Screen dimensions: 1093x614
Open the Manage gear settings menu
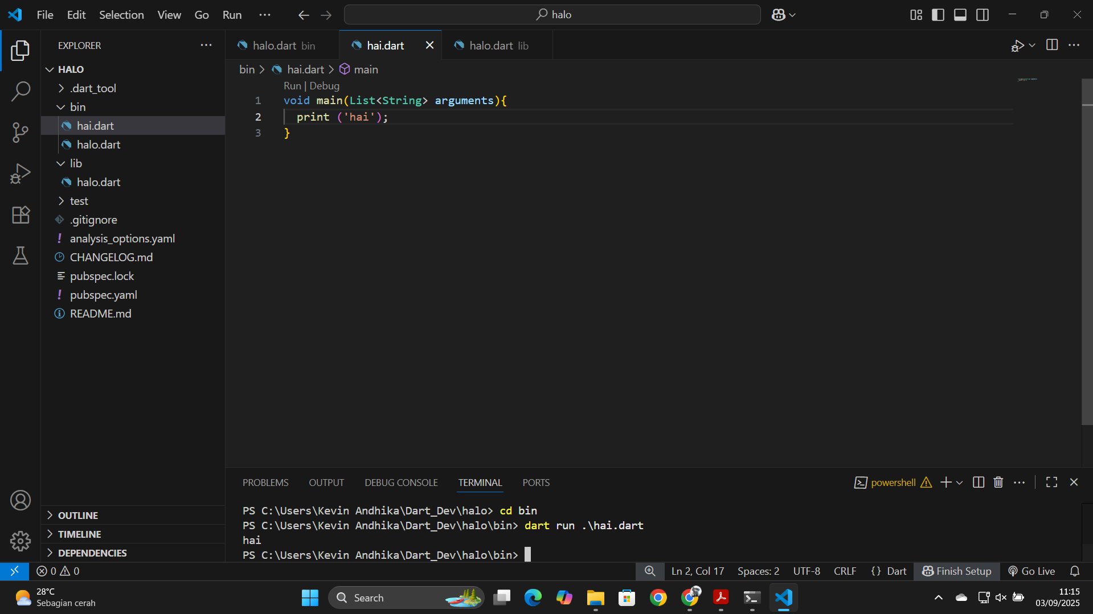tap(21, 541)
